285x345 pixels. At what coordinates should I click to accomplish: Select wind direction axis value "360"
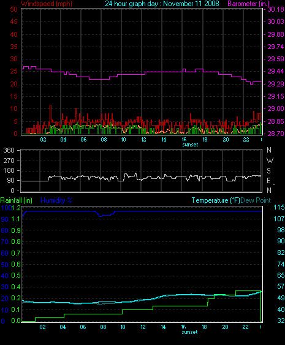pyautogui.click(x=9, y=151)
